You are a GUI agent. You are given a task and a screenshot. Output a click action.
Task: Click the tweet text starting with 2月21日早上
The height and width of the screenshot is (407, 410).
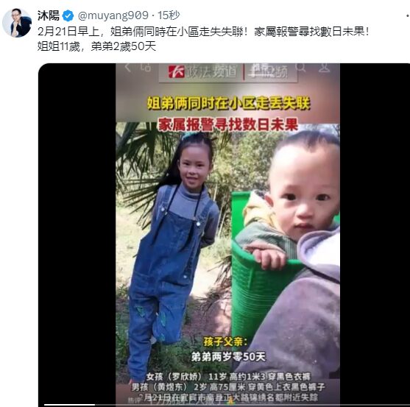pos(203,39)
